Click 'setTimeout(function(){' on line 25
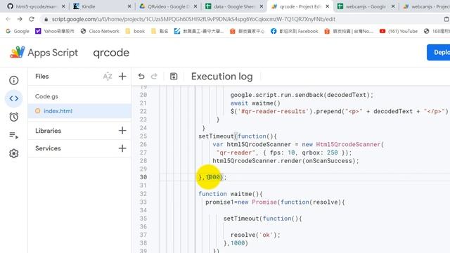This screenshot has height=253, width=450. (238, 136)
